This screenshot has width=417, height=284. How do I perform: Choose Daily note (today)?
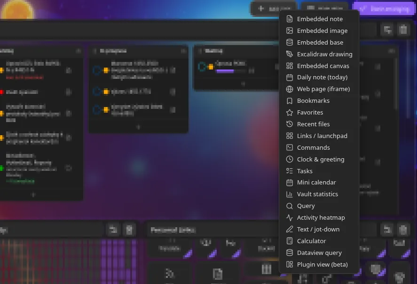[319, 77]
